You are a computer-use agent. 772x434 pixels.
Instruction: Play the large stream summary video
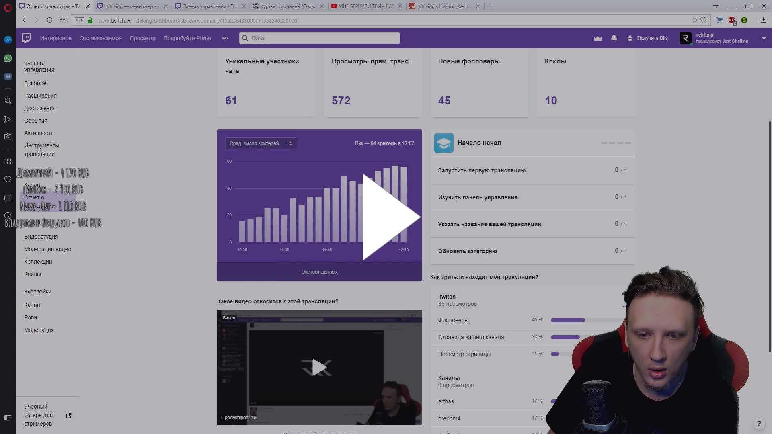[391, 217]
